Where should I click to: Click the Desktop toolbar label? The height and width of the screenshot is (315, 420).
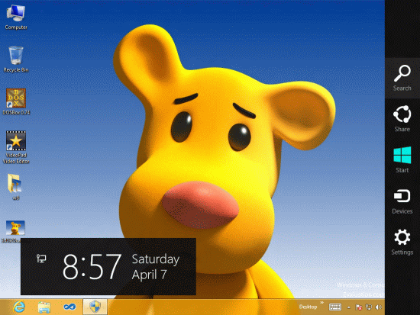tap(308, 307)
